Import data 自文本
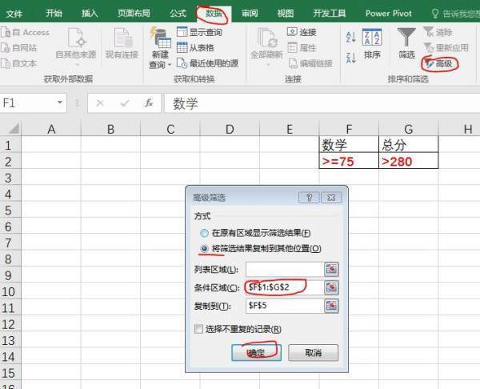Screen dimensions: 480x389 pos(19,63)
